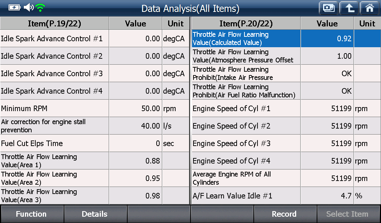381x223 pixels.
Task: Click the screenshot capture icon
Action: [329, 8]
